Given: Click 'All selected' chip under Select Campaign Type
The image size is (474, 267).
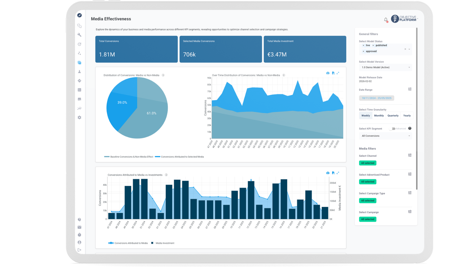Looking at the screenshot, I should (368, 201).
